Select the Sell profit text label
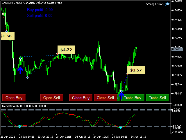The image size is (186, 140). point(40,15)
